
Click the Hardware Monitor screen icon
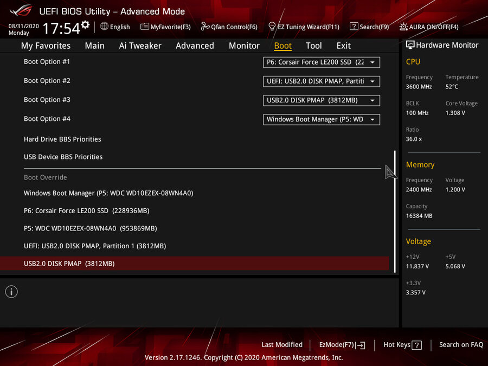pos(410,45)
